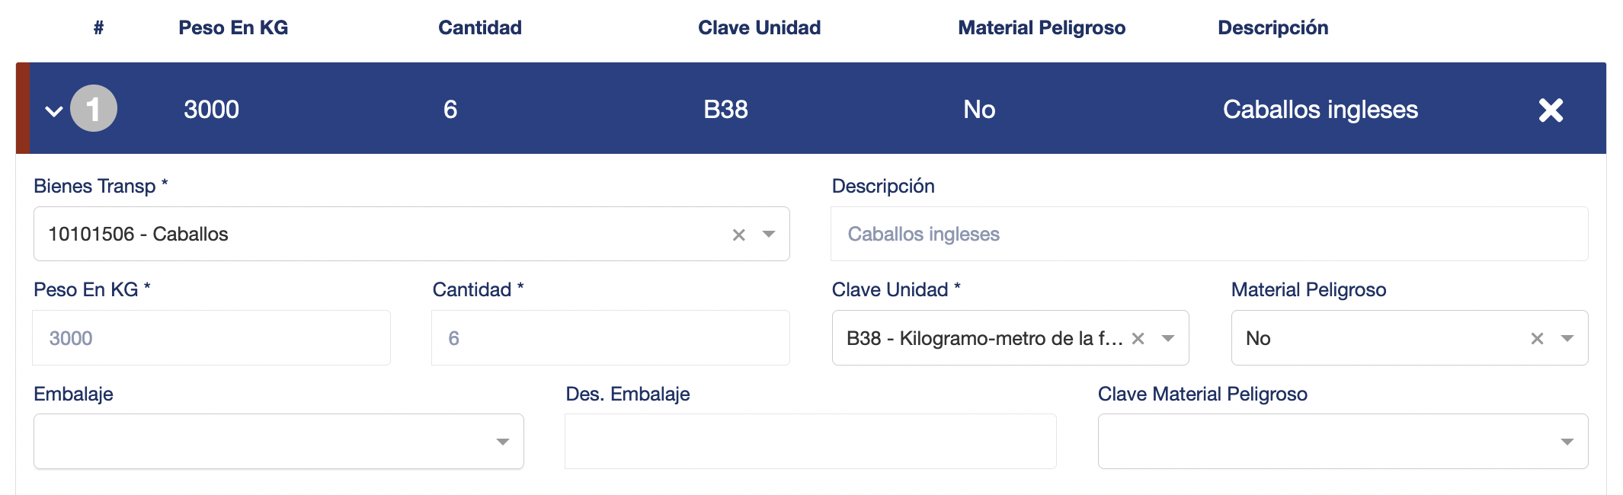
Task: Remove item row 1 with the X icon
Action: tap(1551, 109)
